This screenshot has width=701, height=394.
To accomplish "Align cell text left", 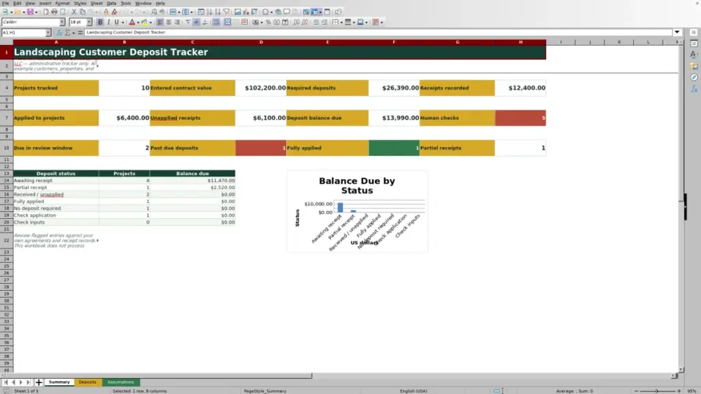I will (160, 23).
